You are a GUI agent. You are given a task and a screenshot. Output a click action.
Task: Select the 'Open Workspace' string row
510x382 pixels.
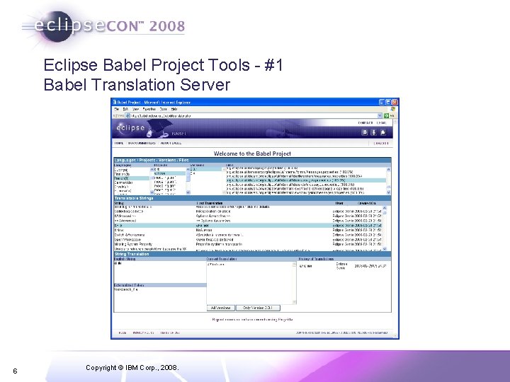coord(248,240)
